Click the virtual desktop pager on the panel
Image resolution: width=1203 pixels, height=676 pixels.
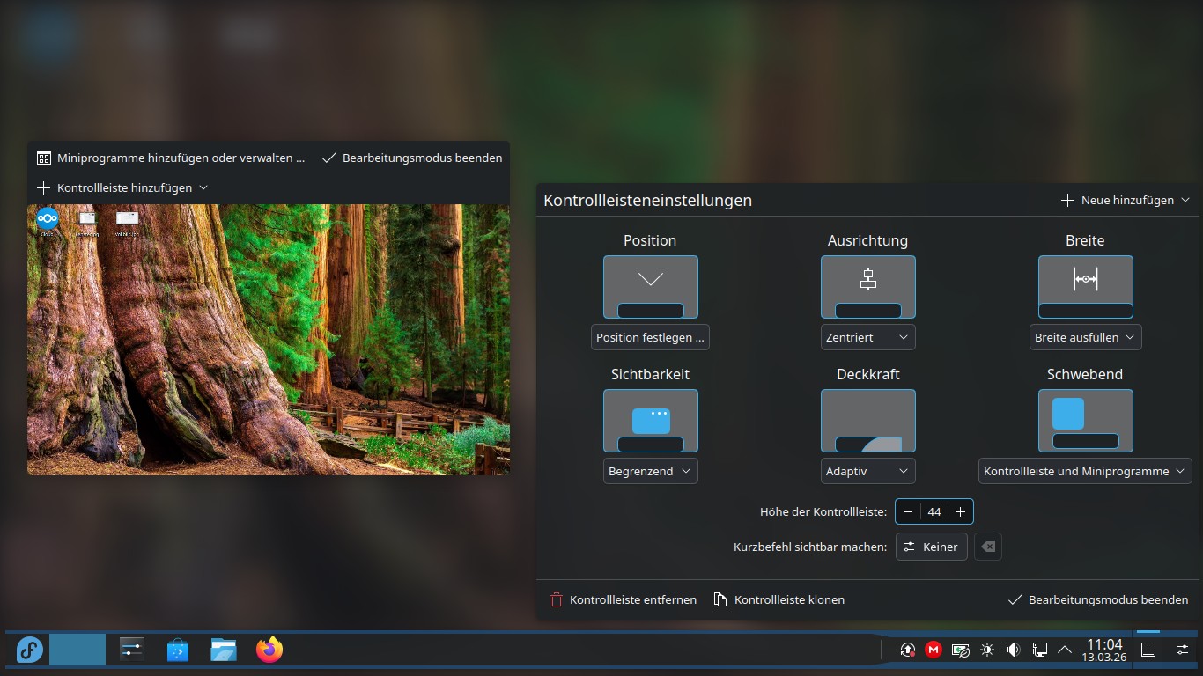(x=77, y=650)
